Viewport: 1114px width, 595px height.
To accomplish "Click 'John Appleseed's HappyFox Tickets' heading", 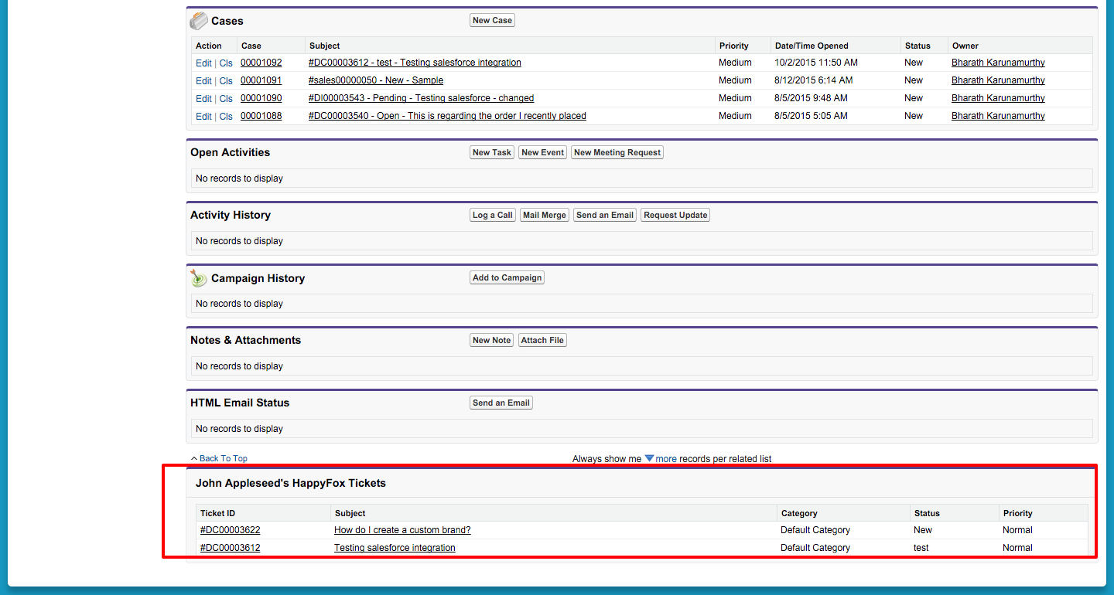I will pyautogui.click(x=291, y=483).
